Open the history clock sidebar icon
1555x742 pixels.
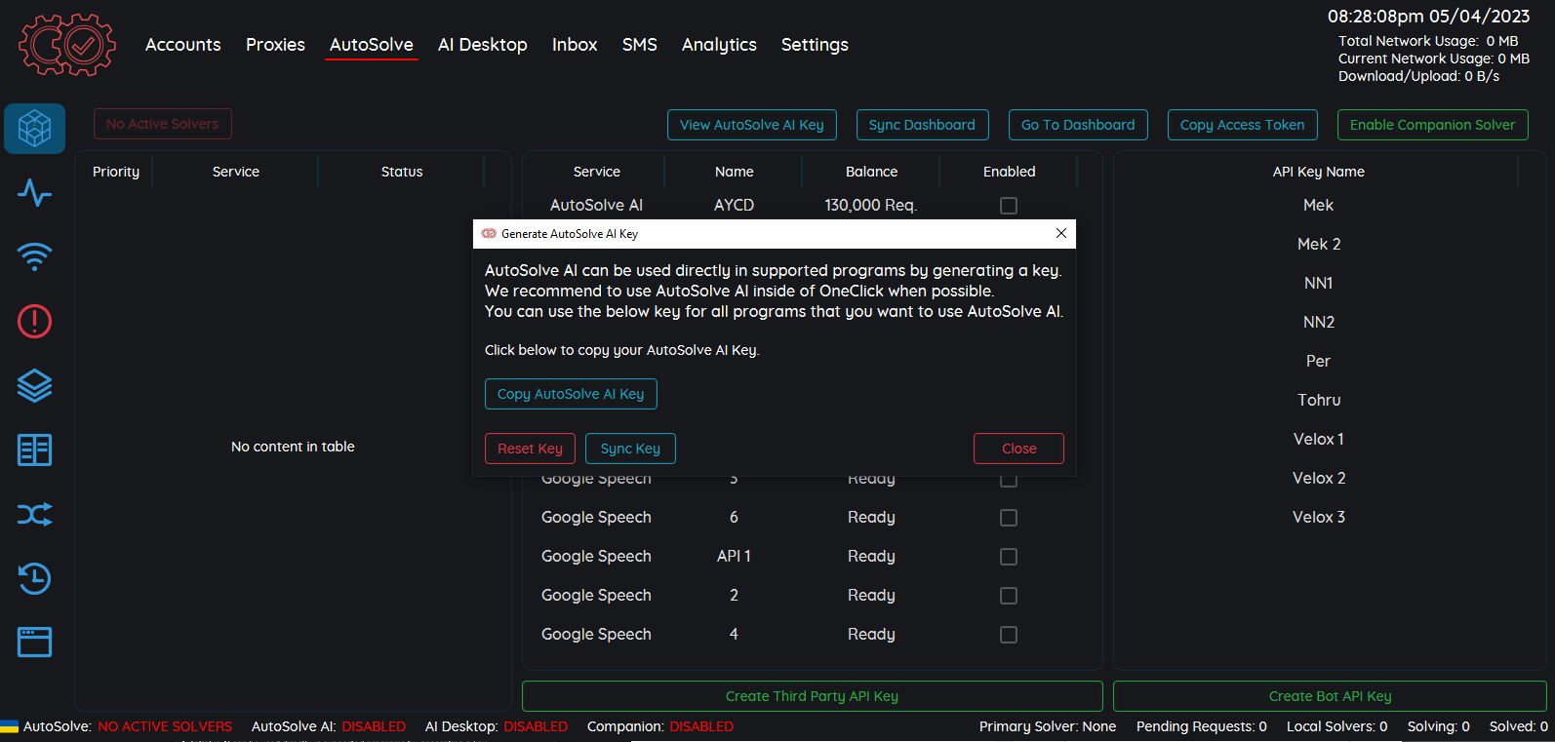pos(34,578)
